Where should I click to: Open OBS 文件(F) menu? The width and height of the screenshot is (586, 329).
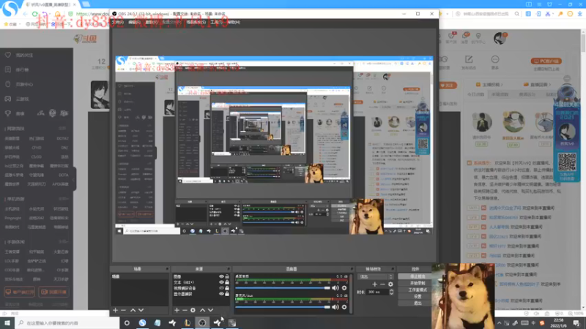(118, 23)
